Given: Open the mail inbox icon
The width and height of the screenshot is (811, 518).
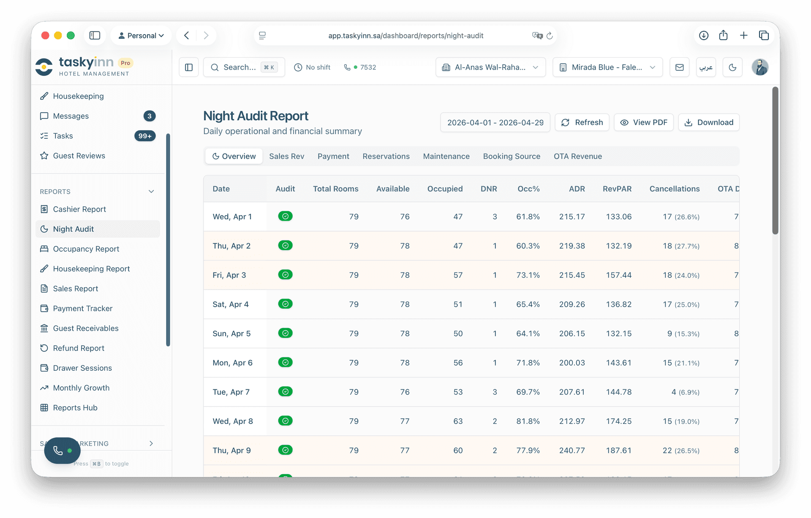Looking at the screenshot, I should point(679,67).
